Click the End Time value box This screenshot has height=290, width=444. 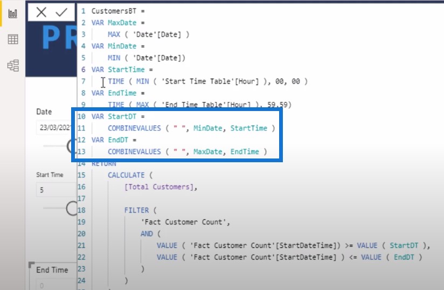(57, 285)
